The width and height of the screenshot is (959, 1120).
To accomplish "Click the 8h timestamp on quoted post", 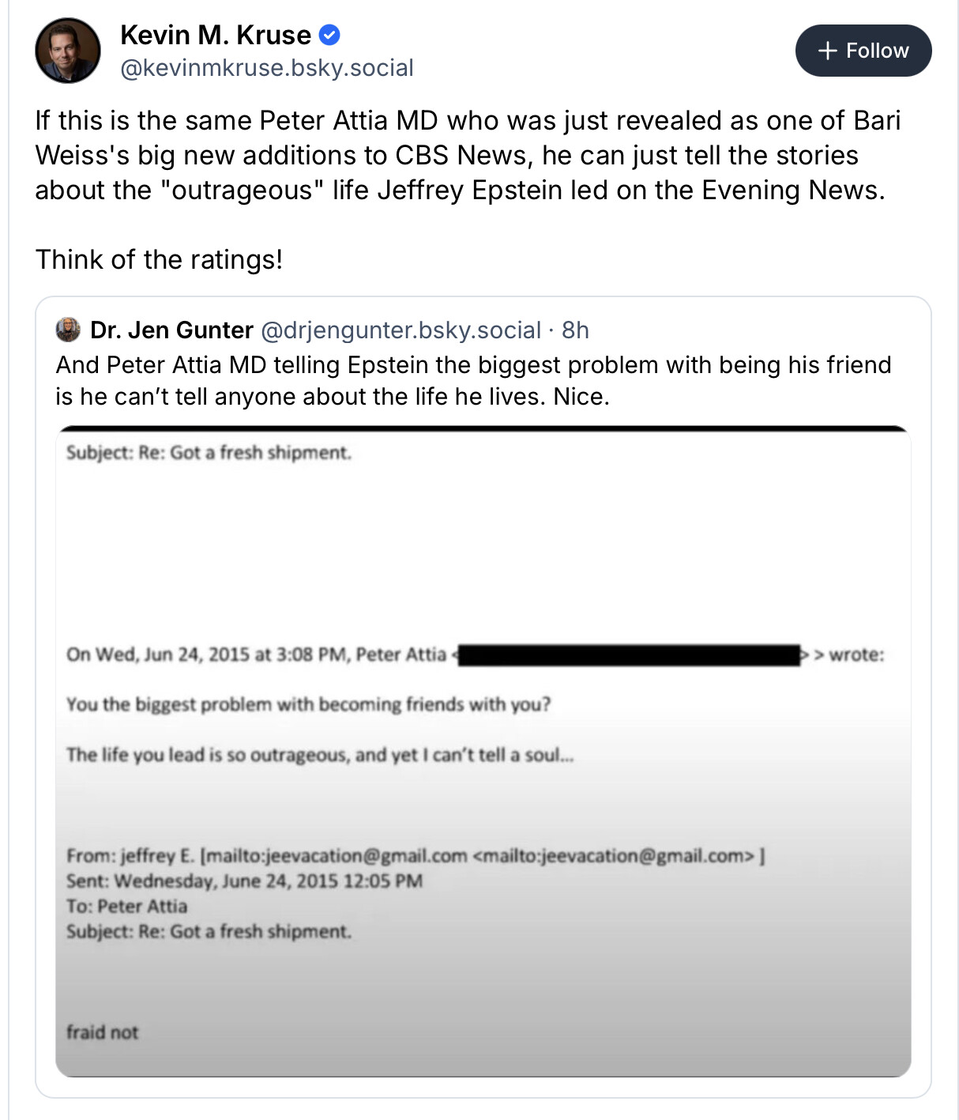I will [575, 330].
